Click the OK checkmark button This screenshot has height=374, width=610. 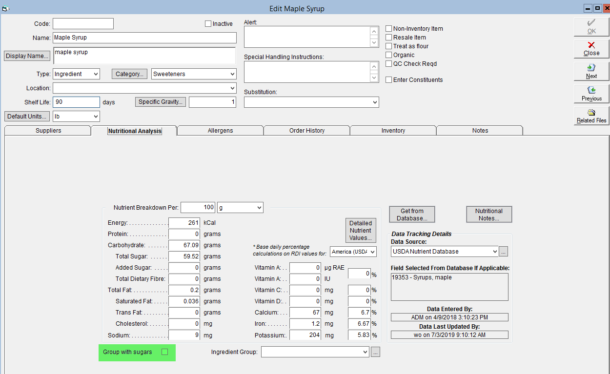(591, 27)
